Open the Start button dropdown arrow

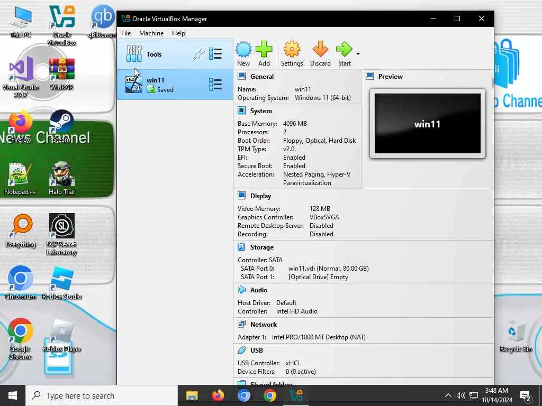[358, 54]
